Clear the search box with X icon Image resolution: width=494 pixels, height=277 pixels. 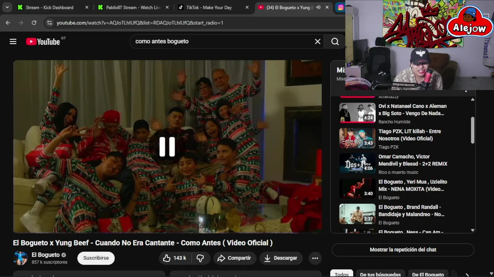pyautogui.click(x=318, y=42)
